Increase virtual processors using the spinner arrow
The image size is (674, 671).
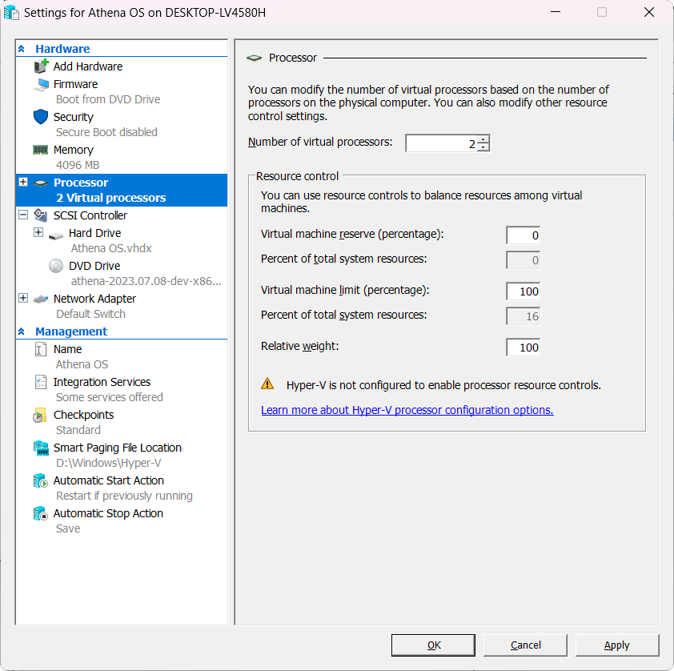(483, 139)
